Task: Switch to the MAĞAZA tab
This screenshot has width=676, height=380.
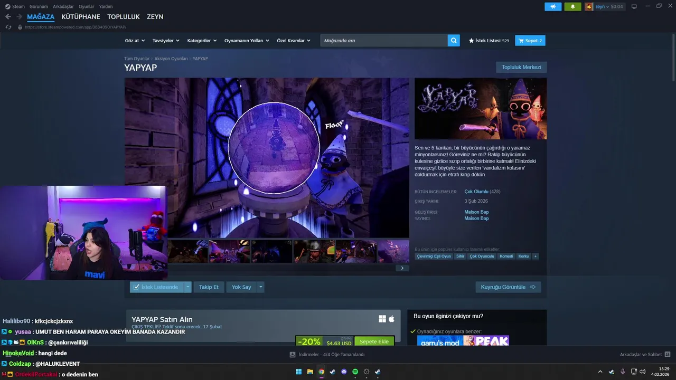Action: [41, 17]
